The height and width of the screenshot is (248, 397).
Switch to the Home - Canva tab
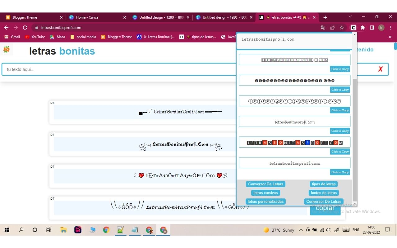(97, 17)
